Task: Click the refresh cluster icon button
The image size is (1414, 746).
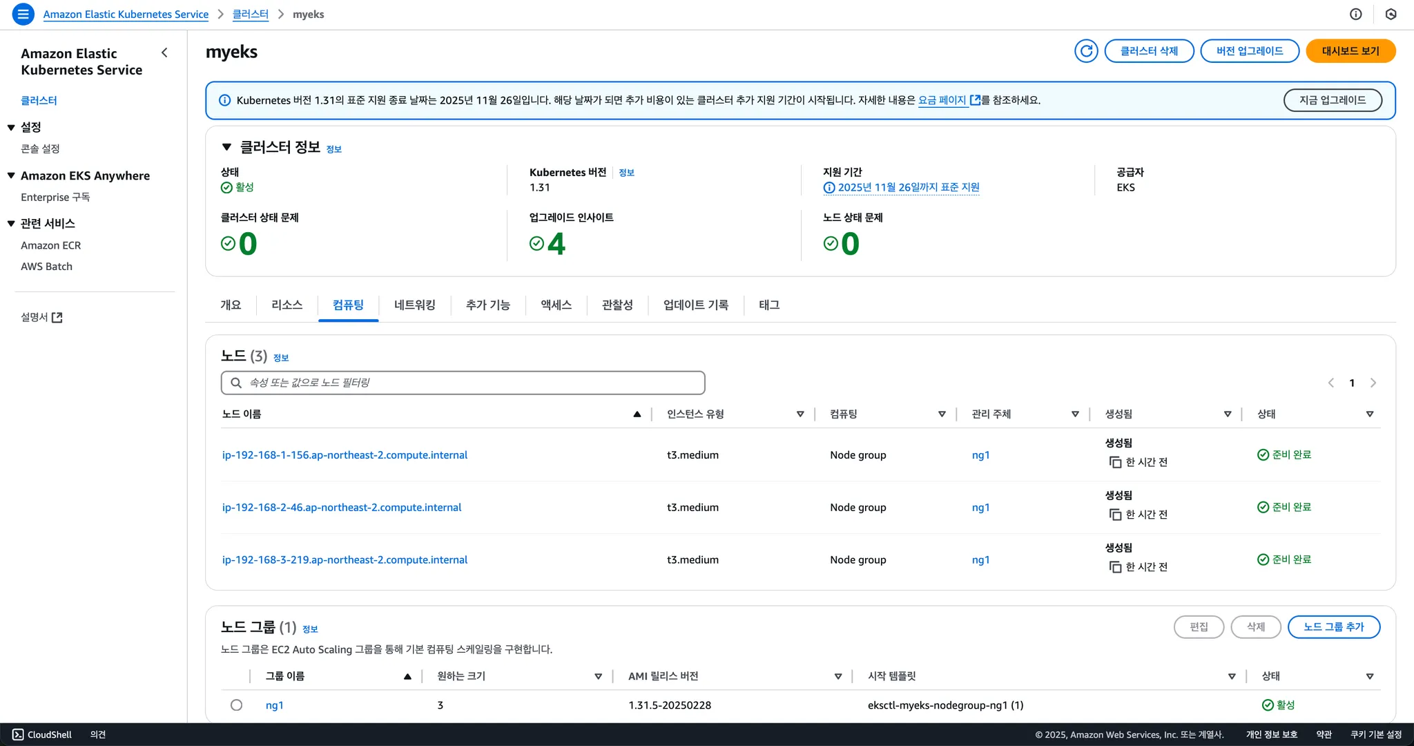Action: pos(1086,51)
